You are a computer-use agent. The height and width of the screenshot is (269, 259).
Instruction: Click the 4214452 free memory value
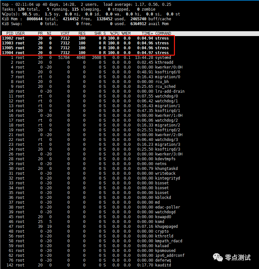coord(71,19)
